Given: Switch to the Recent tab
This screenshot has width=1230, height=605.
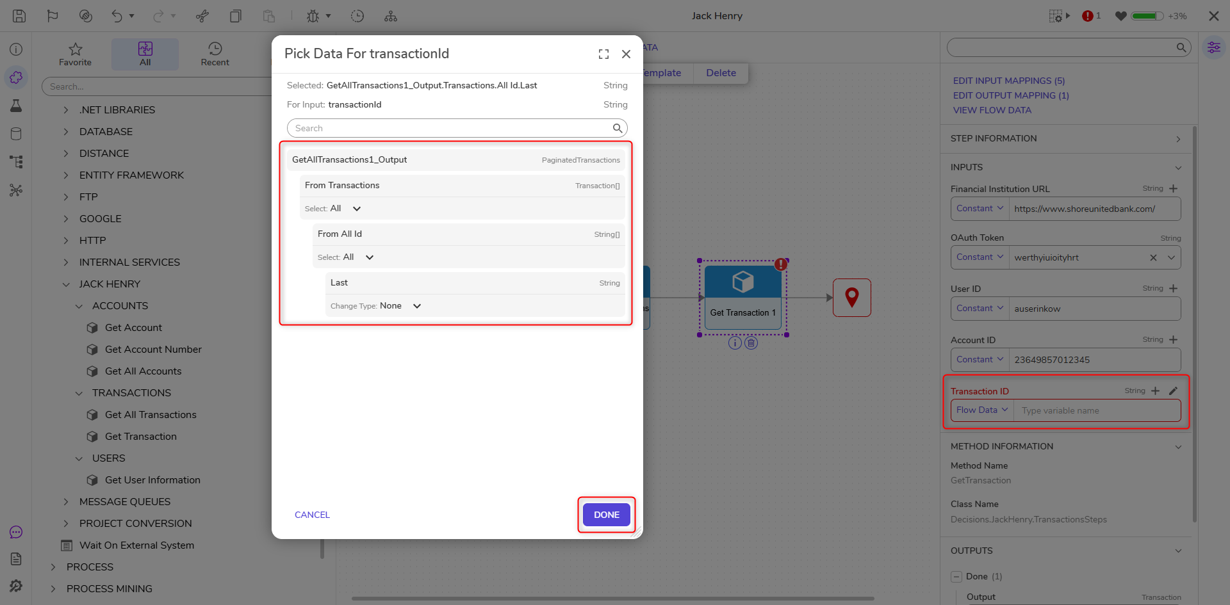Looking at the screenshot, I should (215, 54).
